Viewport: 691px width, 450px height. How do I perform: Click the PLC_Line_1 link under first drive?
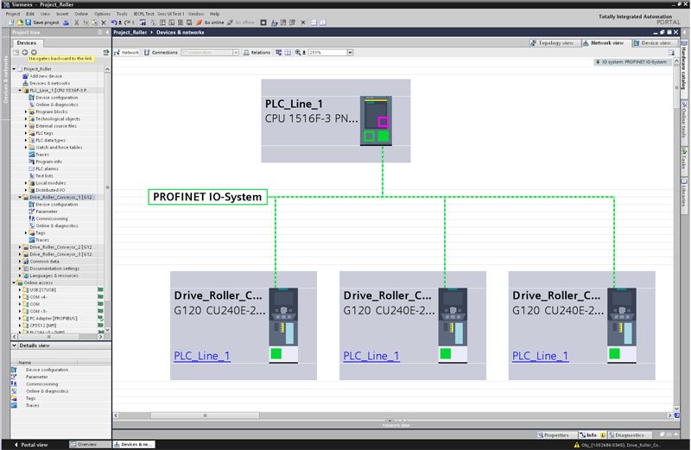201,355
